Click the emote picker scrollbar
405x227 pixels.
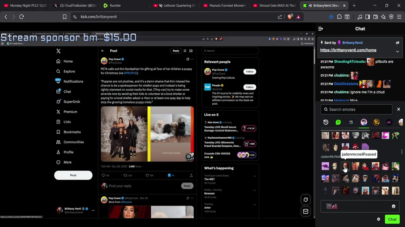click(x=402, y=152)
